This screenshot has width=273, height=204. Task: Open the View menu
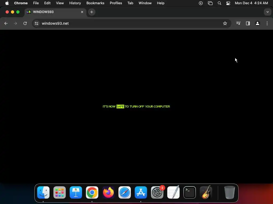[60, 3]
